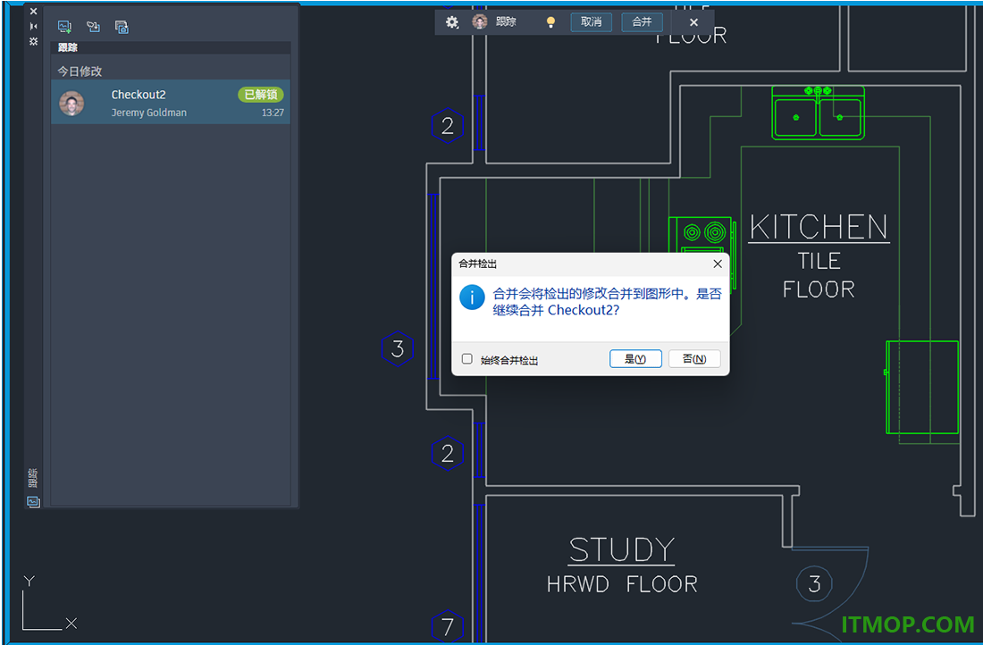Screen dimensions: 983x645
Task: Select the Checkout2 entry by Jeremy Goldman
Action: pyautogui.click(x=171, y=102)
